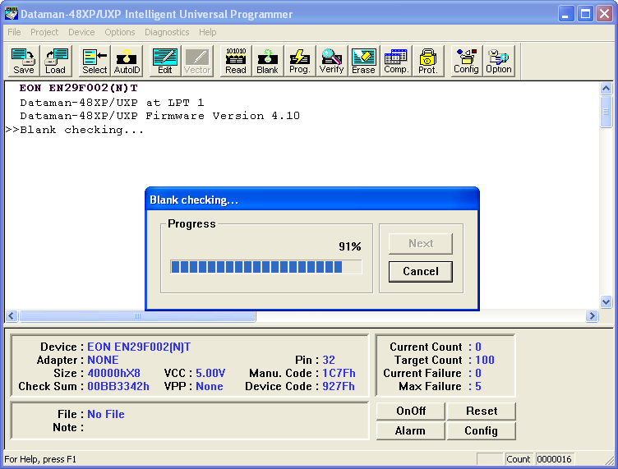
Task: Click the blank checking progress bar
Action: click(x=265, y=267)
